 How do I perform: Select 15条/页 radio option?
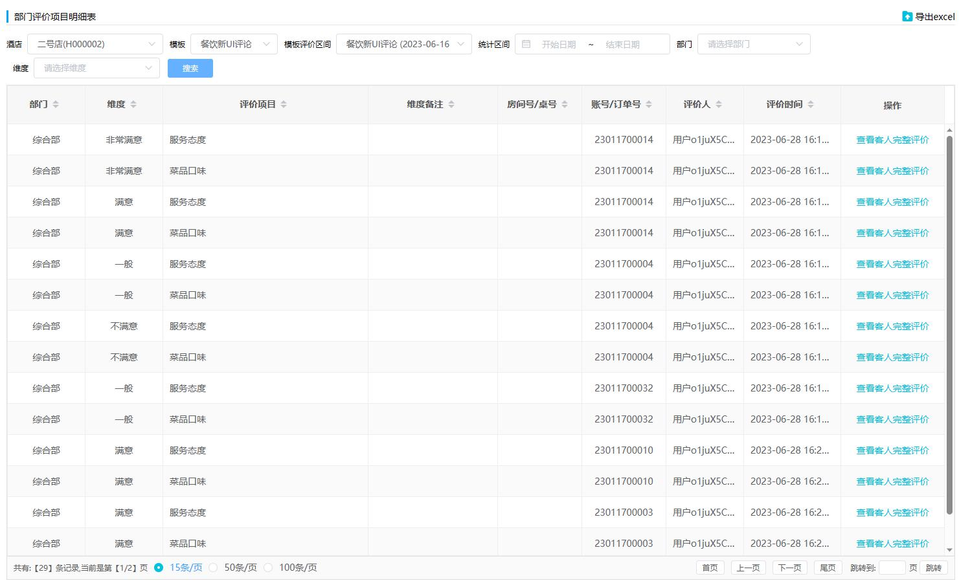coord(159,568)
